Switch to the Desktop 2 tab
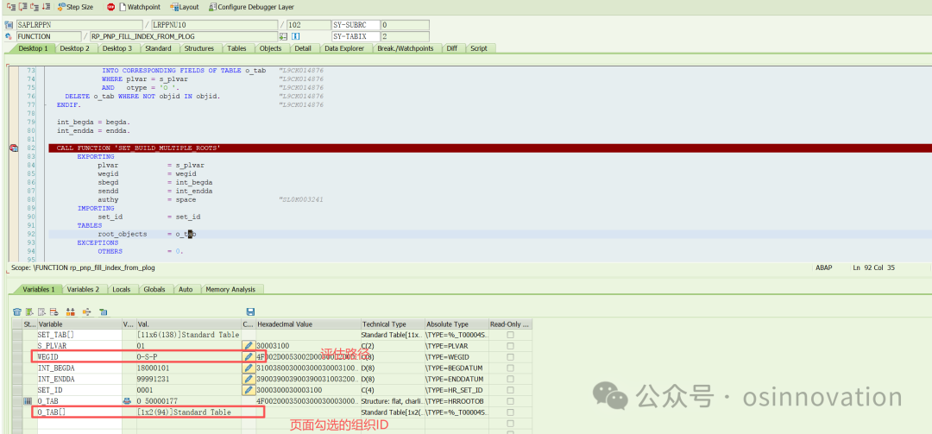The height and width of the screenshot is (434, 932). [x=75, y=48]
